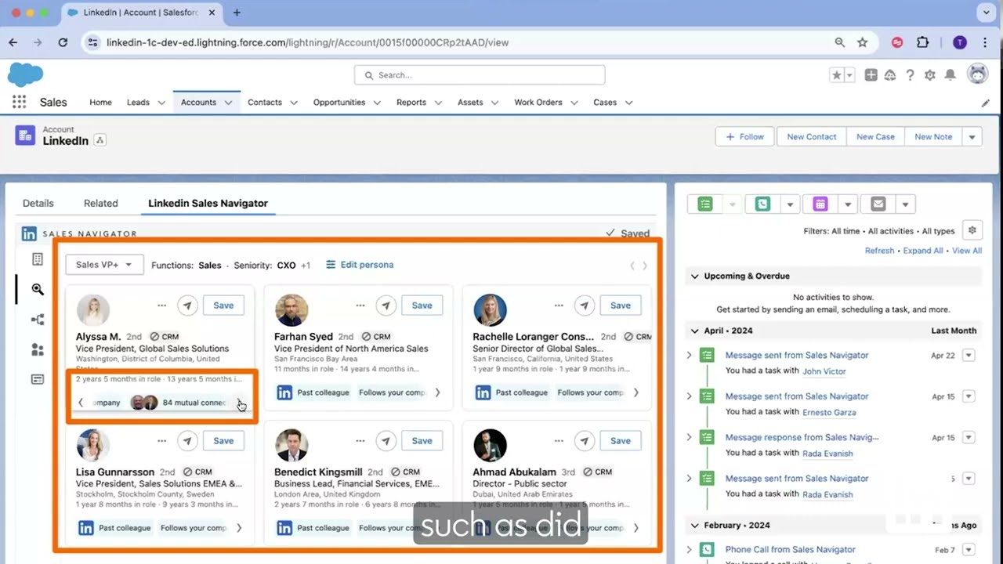Send message to Lisa Gunnarsson
This screenshot has height=564, width=1003.
pyautogui.click(x=186, y=441)
